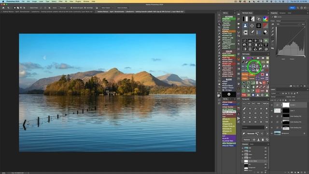This screenshot has height=174, width=309.
Task: Click the Select Subject button
Action: click(x=106, y=8)
